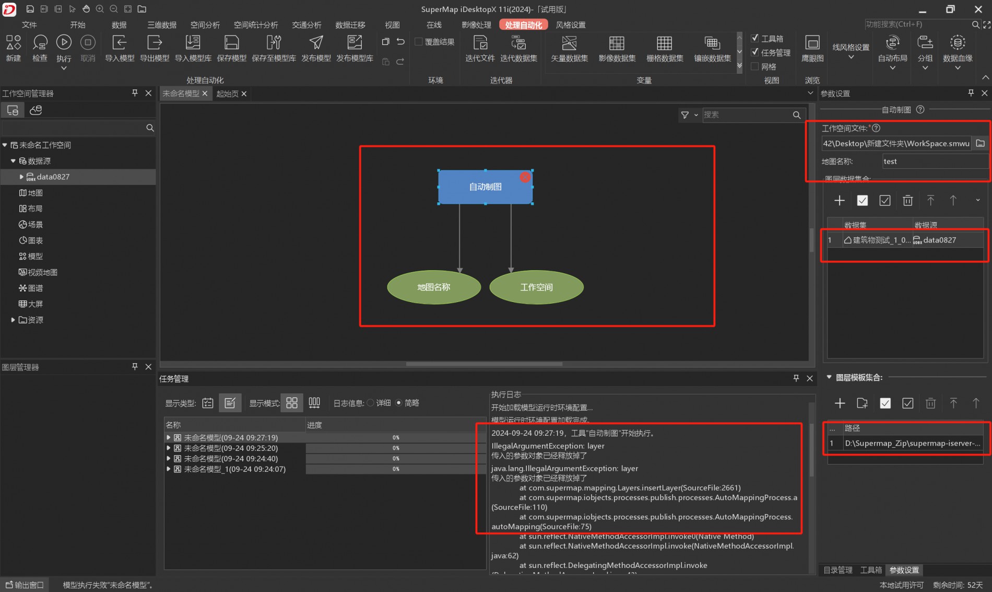Viewport: 992px width, 592px height.
Task: Collapse the 数据源 tree node
Action: click(13, 161)
